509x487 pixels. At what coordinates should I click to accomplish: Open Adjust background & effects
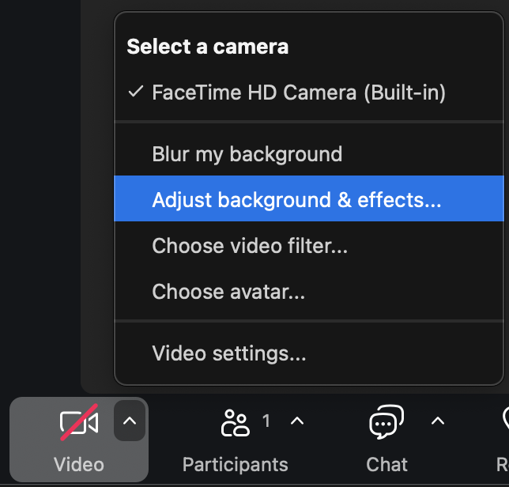pyautogui.click(x=296, y=199)
